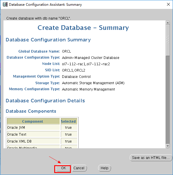Click the ORCL global database name value

coord(66,51)
